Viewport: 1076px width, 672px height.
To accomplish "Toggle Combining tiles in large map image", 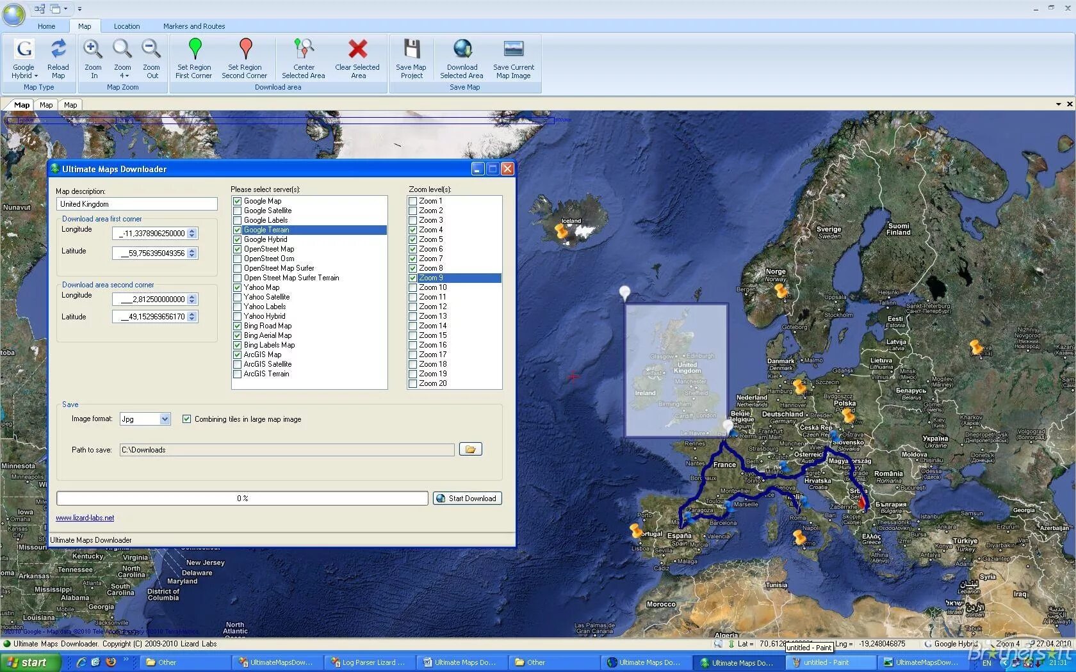I will 186,419.
